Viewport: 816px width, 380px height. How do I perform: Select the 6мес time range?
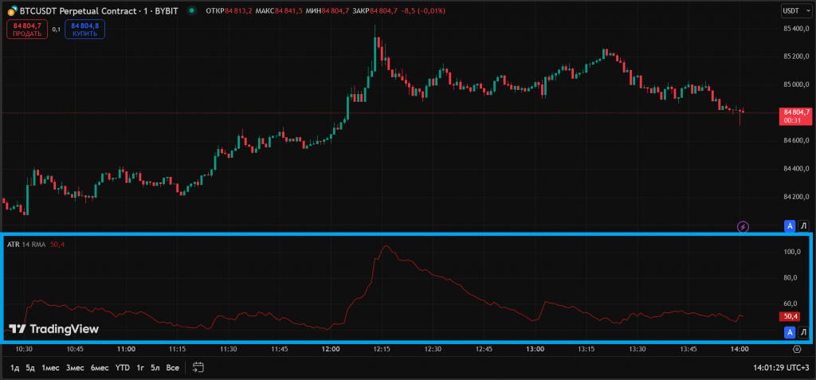100,367
